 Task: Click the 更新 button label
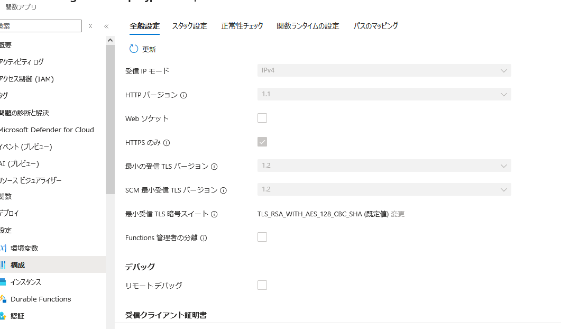pos(149,49)
